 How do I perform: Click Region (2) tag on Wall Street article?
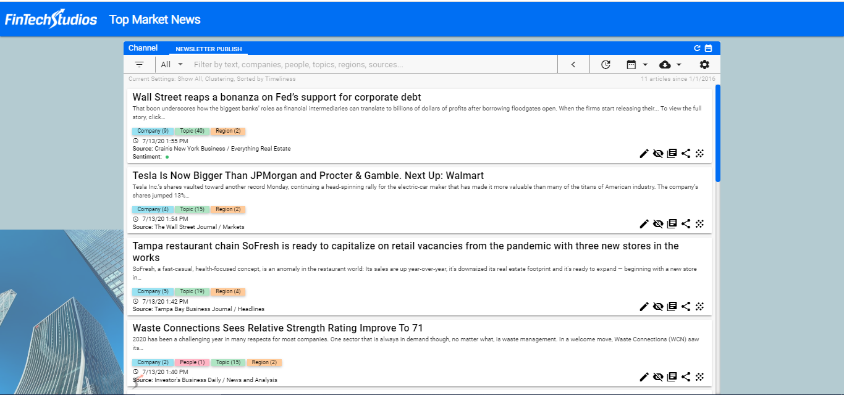(x=228, y=131)
